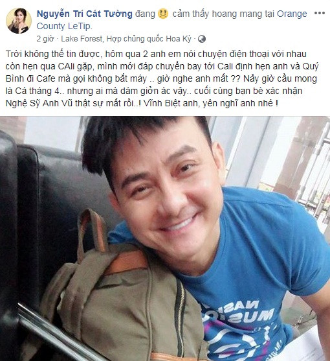Open the '2 giờ' post timestamp
The height and width of the screenshot is (361, 330).
(45, 39)
